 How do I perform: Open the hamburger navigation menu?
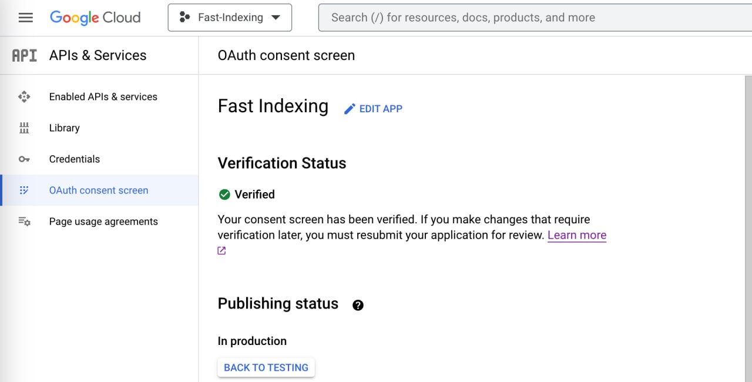25,18
